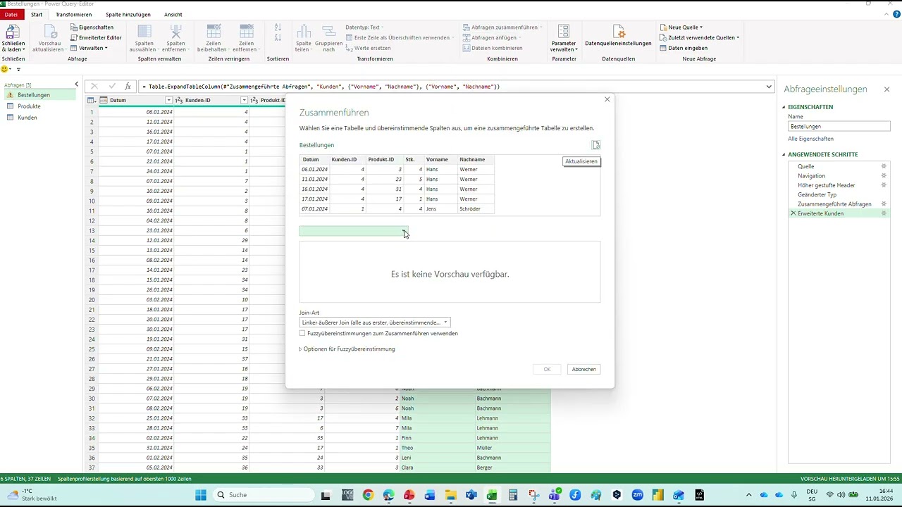Click Spalten auswählen icon
902x507 pixels.
tap(144, 32)
